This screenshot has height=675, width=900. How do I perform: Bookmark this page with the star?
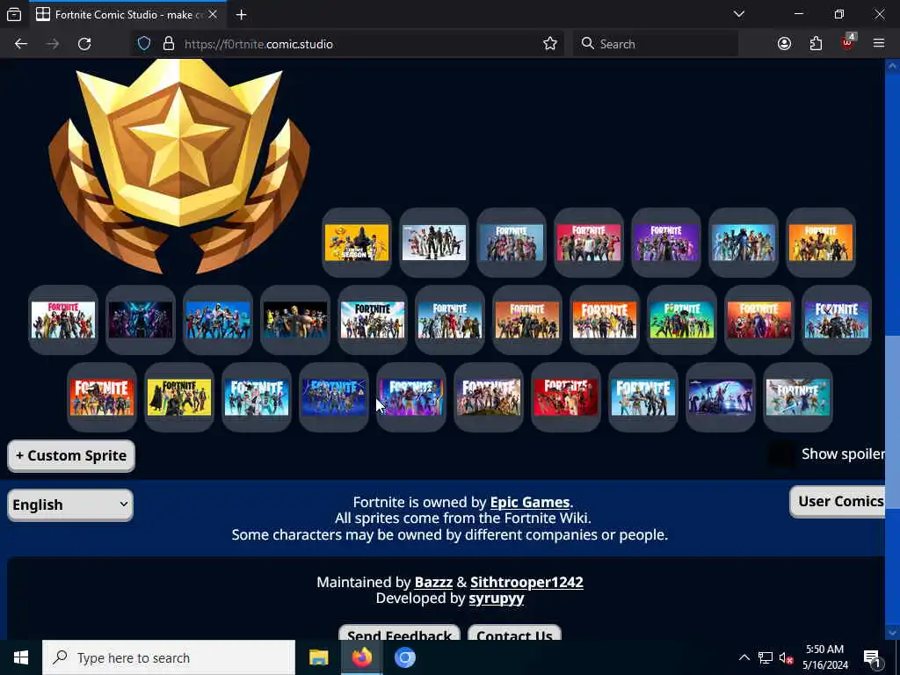tap(550, 44)
